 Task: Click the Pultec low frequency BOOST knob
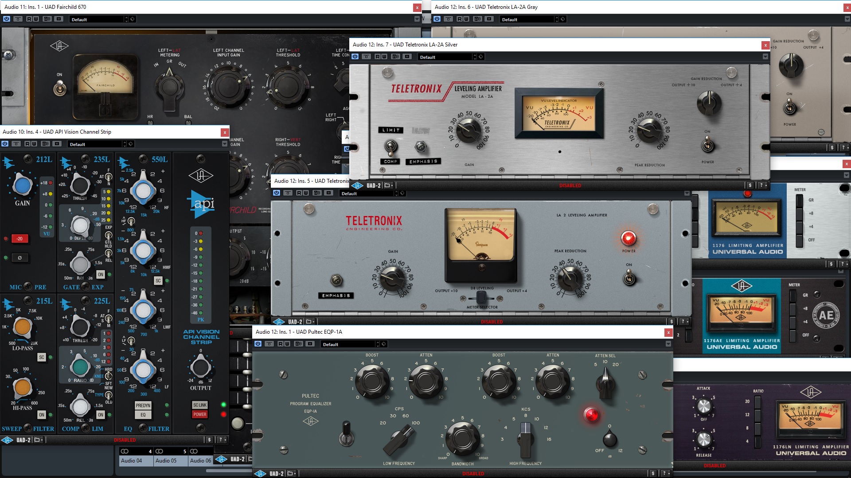pyautogui.click(x=372, y=380)
